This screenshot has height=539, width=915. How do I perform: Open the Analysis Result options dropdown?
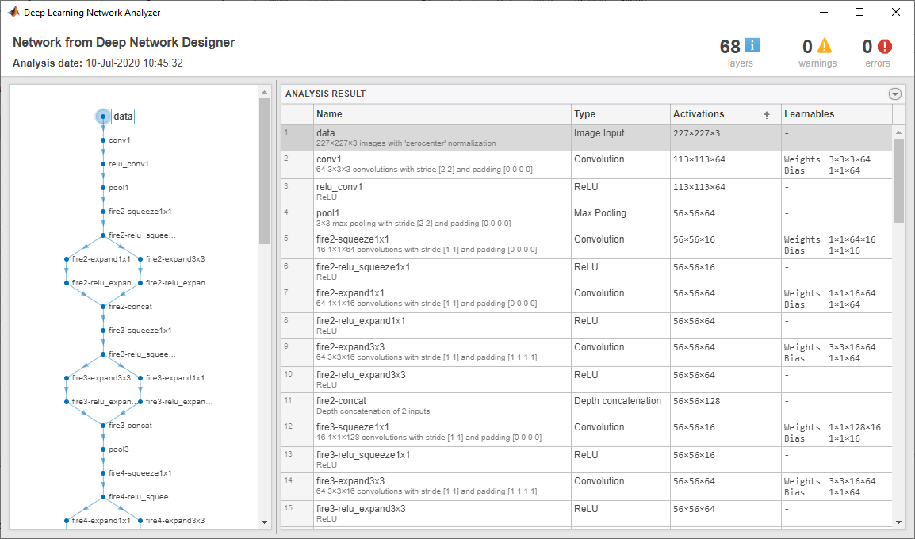(895, 94)
